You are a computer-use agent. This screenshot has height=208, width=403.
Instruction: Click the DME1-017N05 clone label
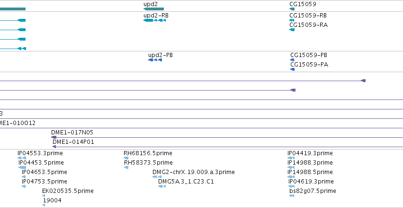click(72, 133)
